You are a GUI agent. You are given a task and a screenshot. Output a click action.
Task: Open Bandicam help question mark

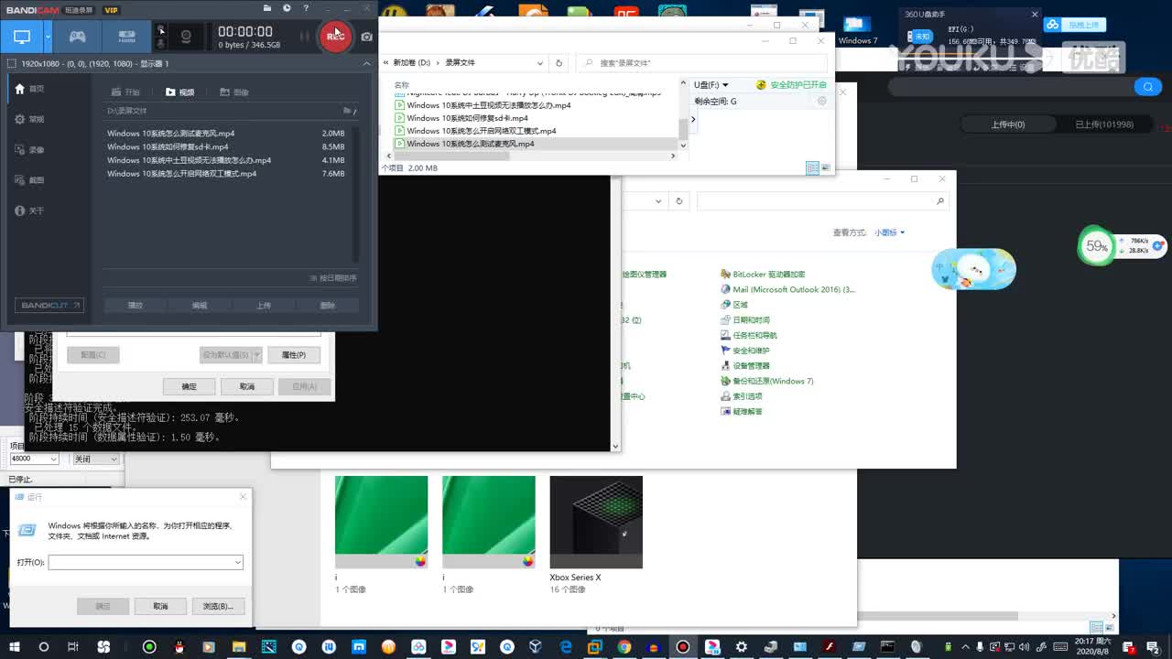tap(306, 8)
